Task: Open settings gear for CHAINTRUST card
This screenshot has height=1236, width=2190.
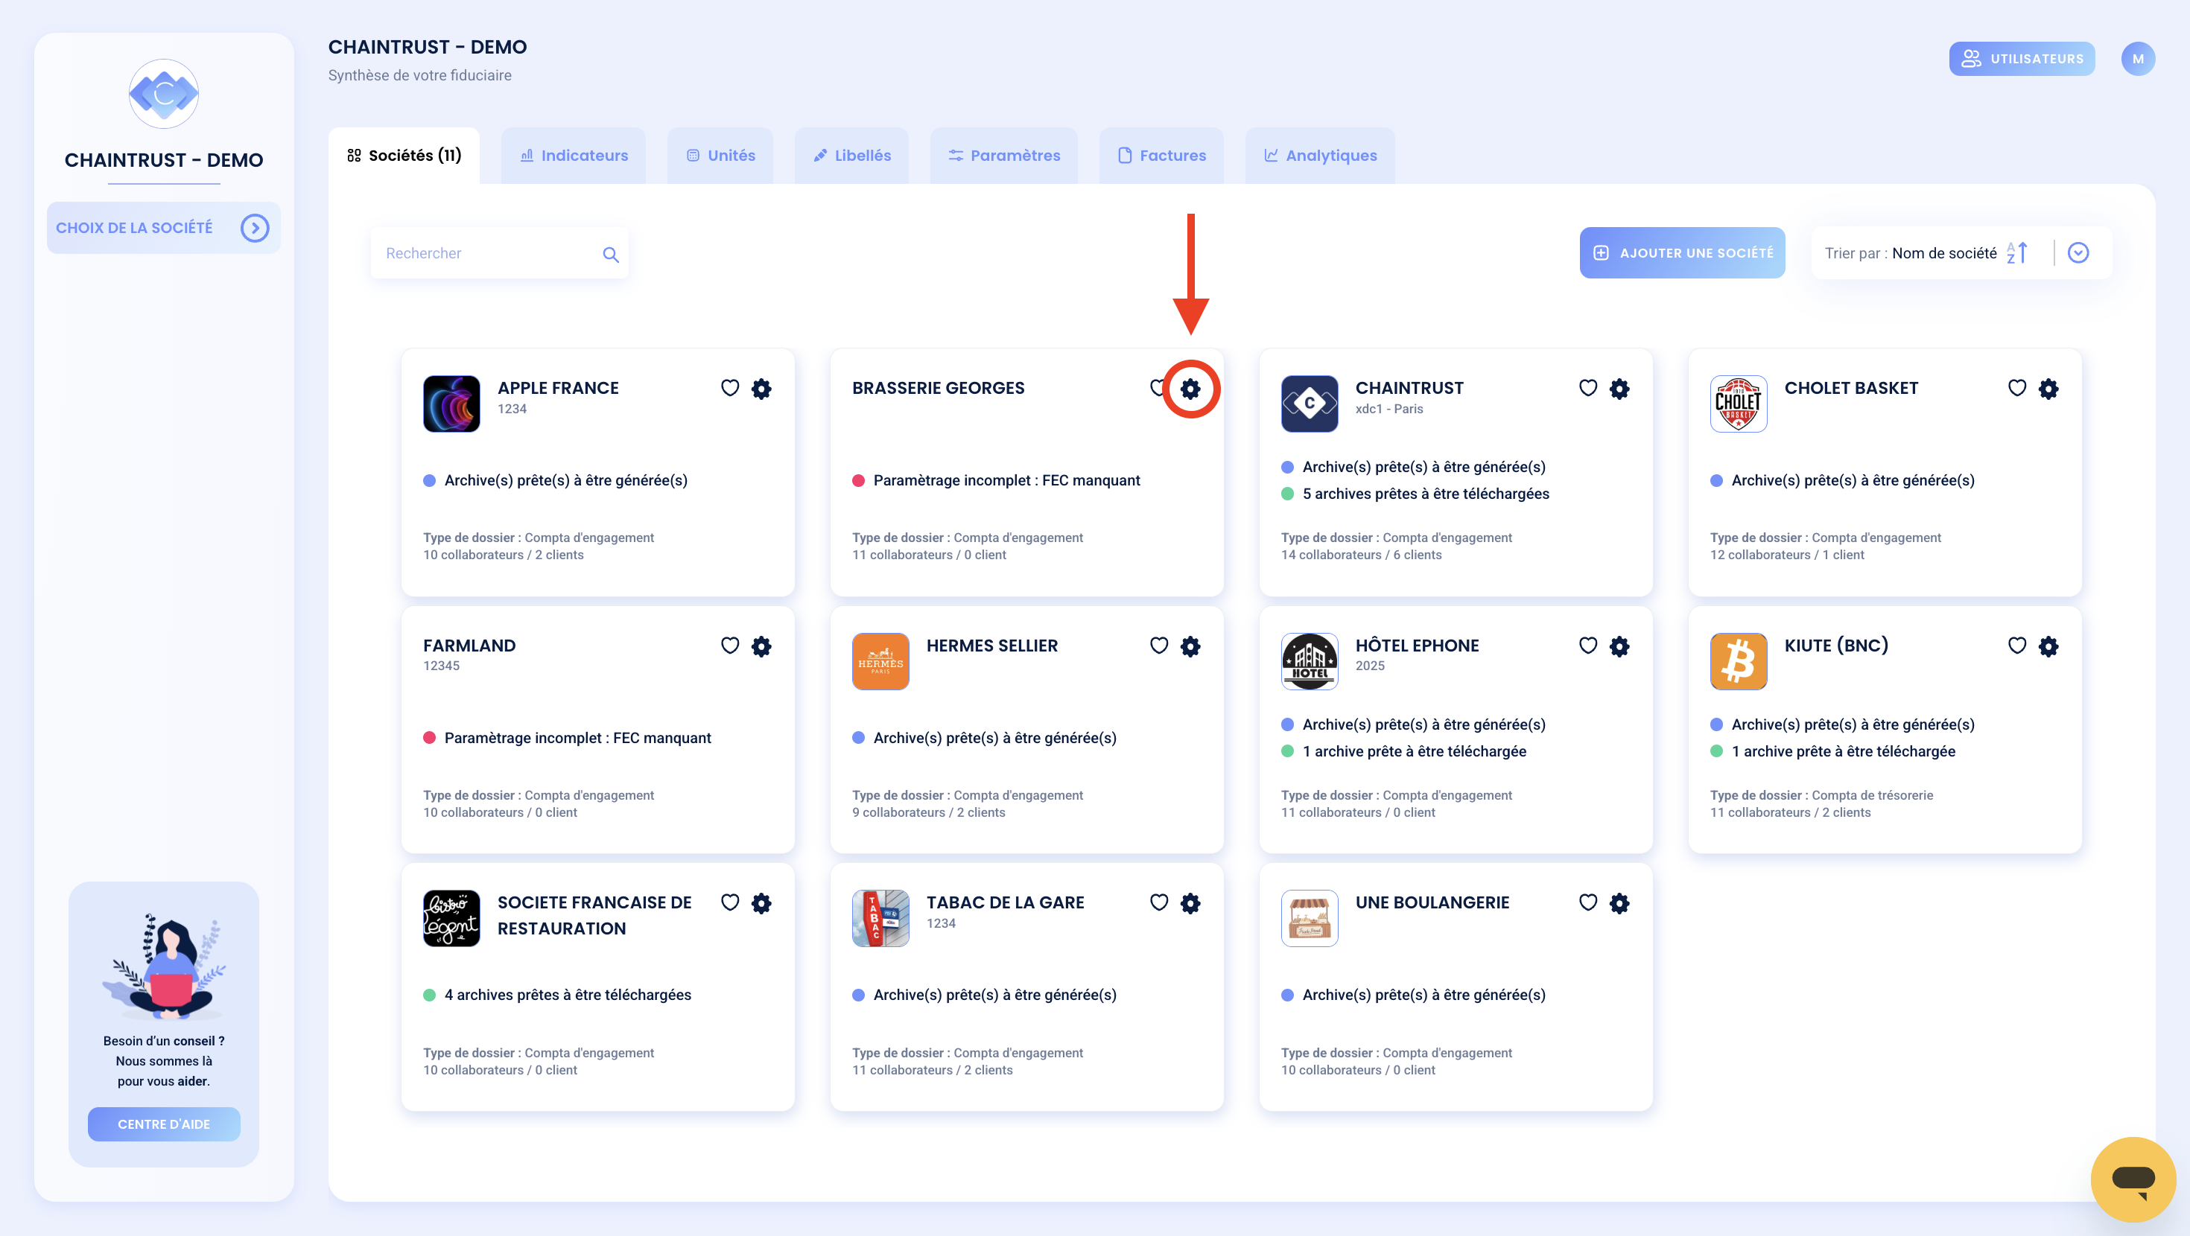Action: (x=1619, y=389)
